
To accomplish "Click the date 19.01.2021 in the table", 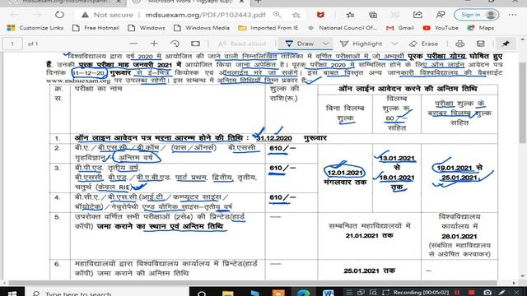I will coord(455,168).
